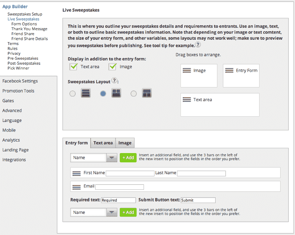Click the bottom green + Add button
The height and width of the screenshot is (235, 295).
128,212
